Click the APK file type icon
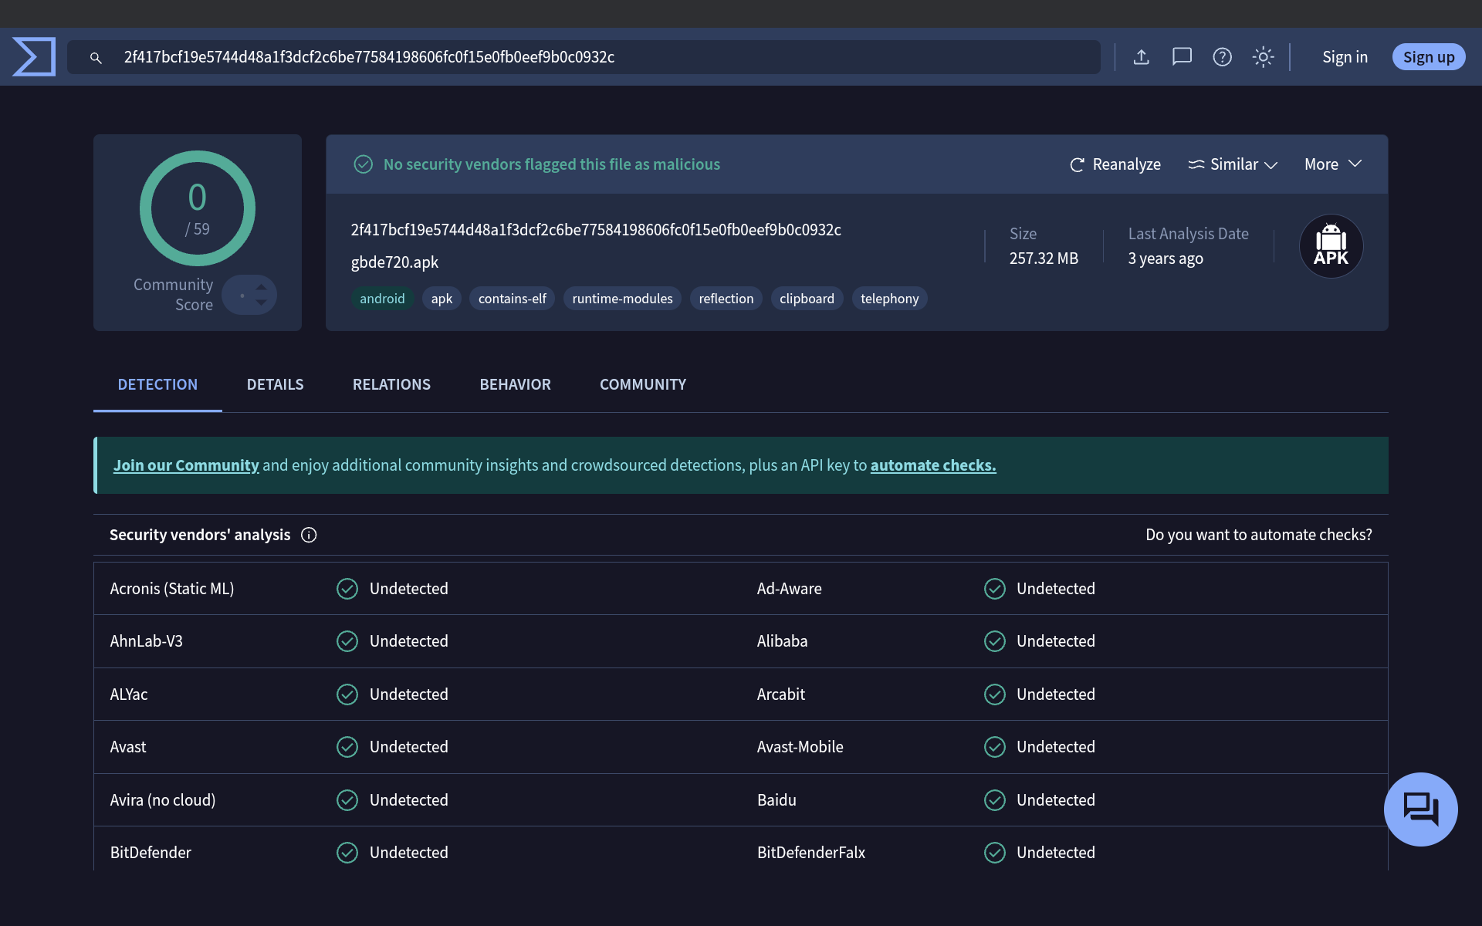Viewport: 1482px width, 926px height. pyautogui.click(x=1331, y=247)
